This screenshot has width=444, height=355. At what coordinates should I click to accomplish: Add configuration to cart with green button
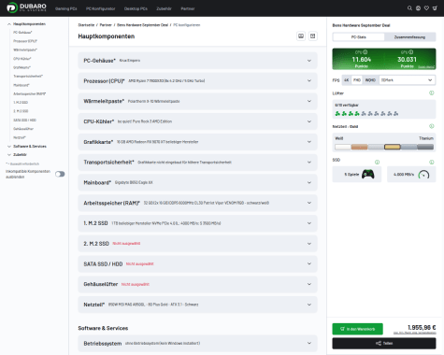(x=357, y=329)
